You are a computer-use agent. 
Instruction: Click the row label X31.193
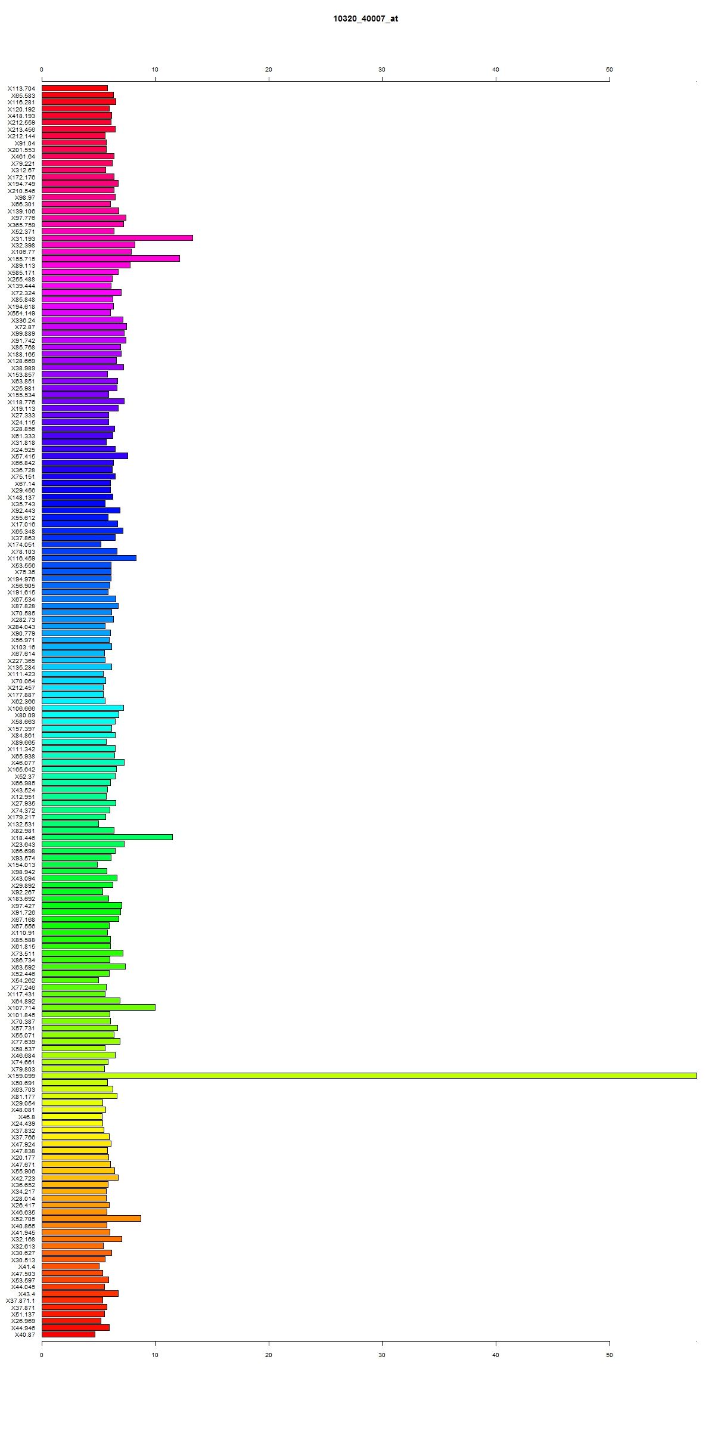(x=23, y=238)
